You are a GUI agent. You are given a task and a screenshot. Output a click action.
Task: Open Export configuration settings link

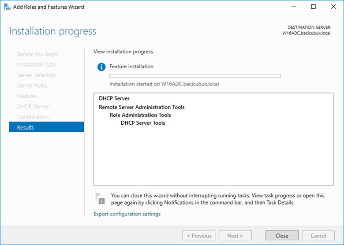[x=127, y=214]
